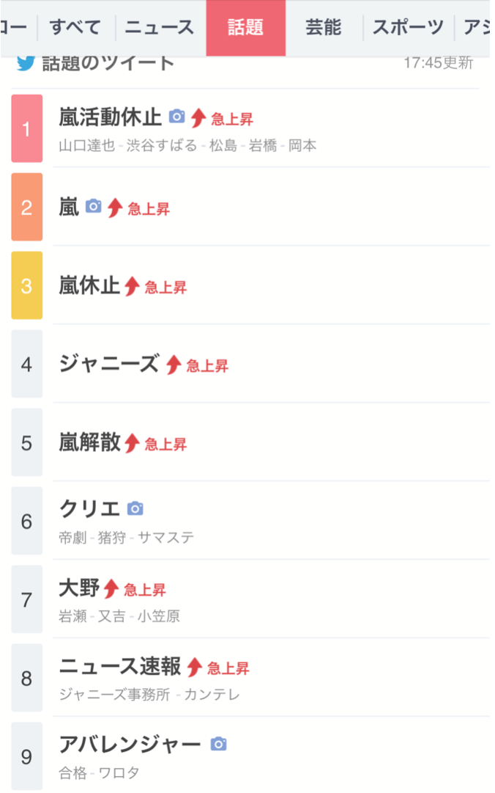
Task: Click camera icon beside 嵐活動休止
Action: click(176, 117)
